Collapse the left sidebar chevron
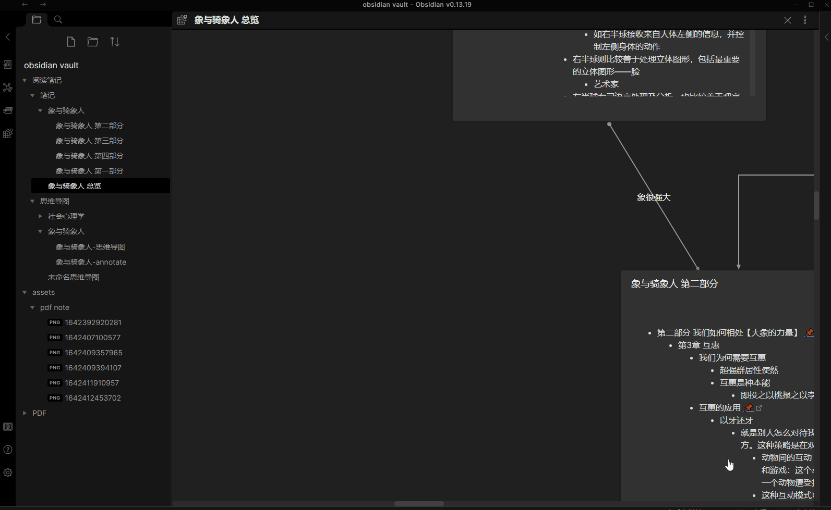Viewport: 831px width, 510px height. click(8, 37)
